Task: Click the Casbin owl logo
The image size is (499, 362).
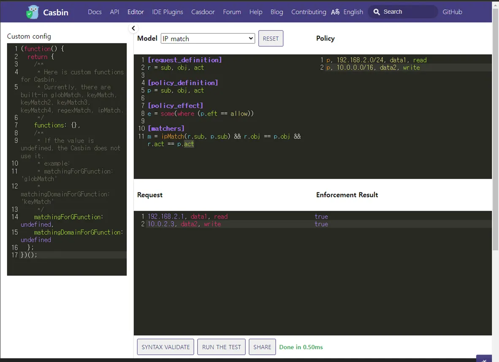Action: [x=32, y=12]
